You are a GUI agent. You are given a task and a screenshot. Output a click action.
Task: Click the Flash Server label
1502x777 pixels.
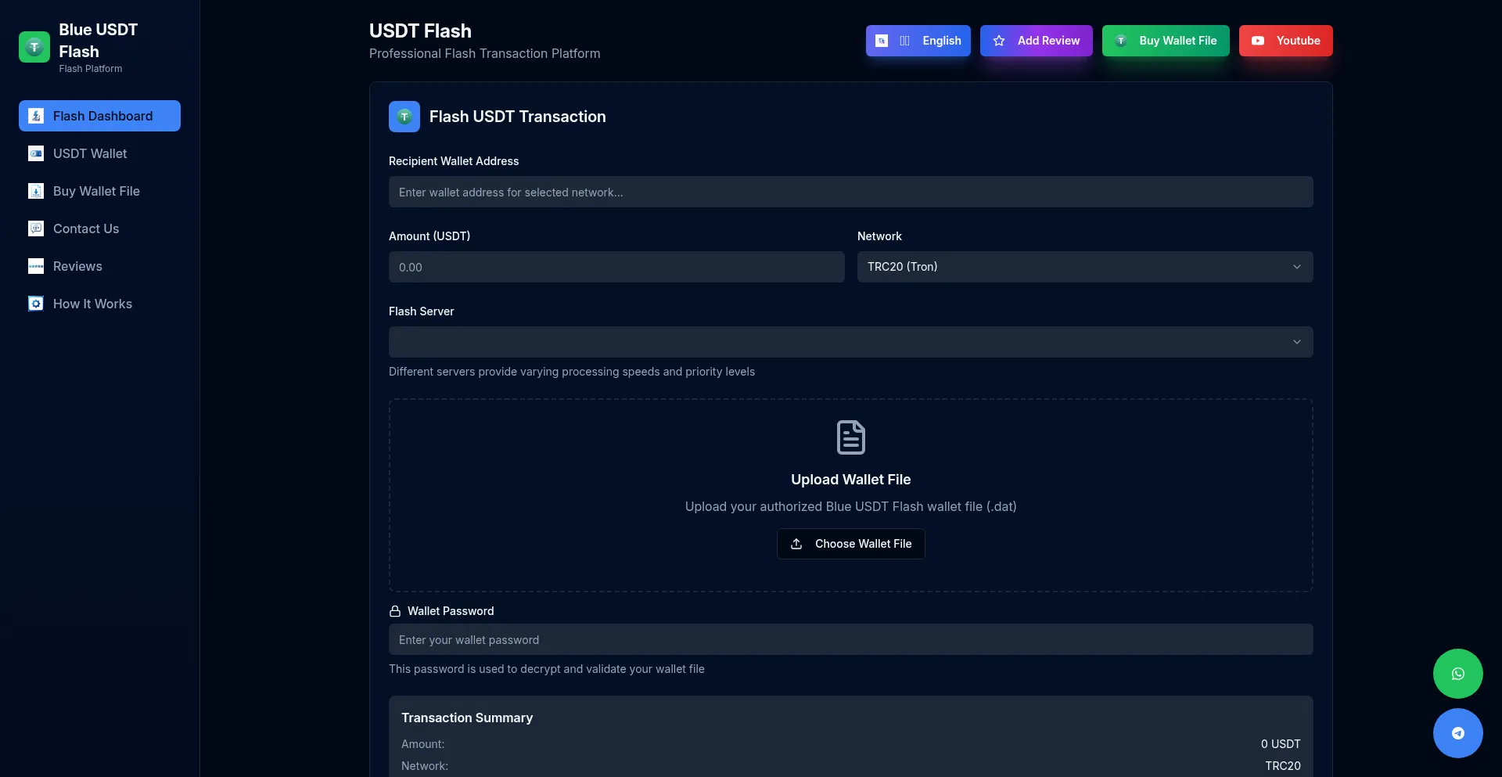point(421,311)
